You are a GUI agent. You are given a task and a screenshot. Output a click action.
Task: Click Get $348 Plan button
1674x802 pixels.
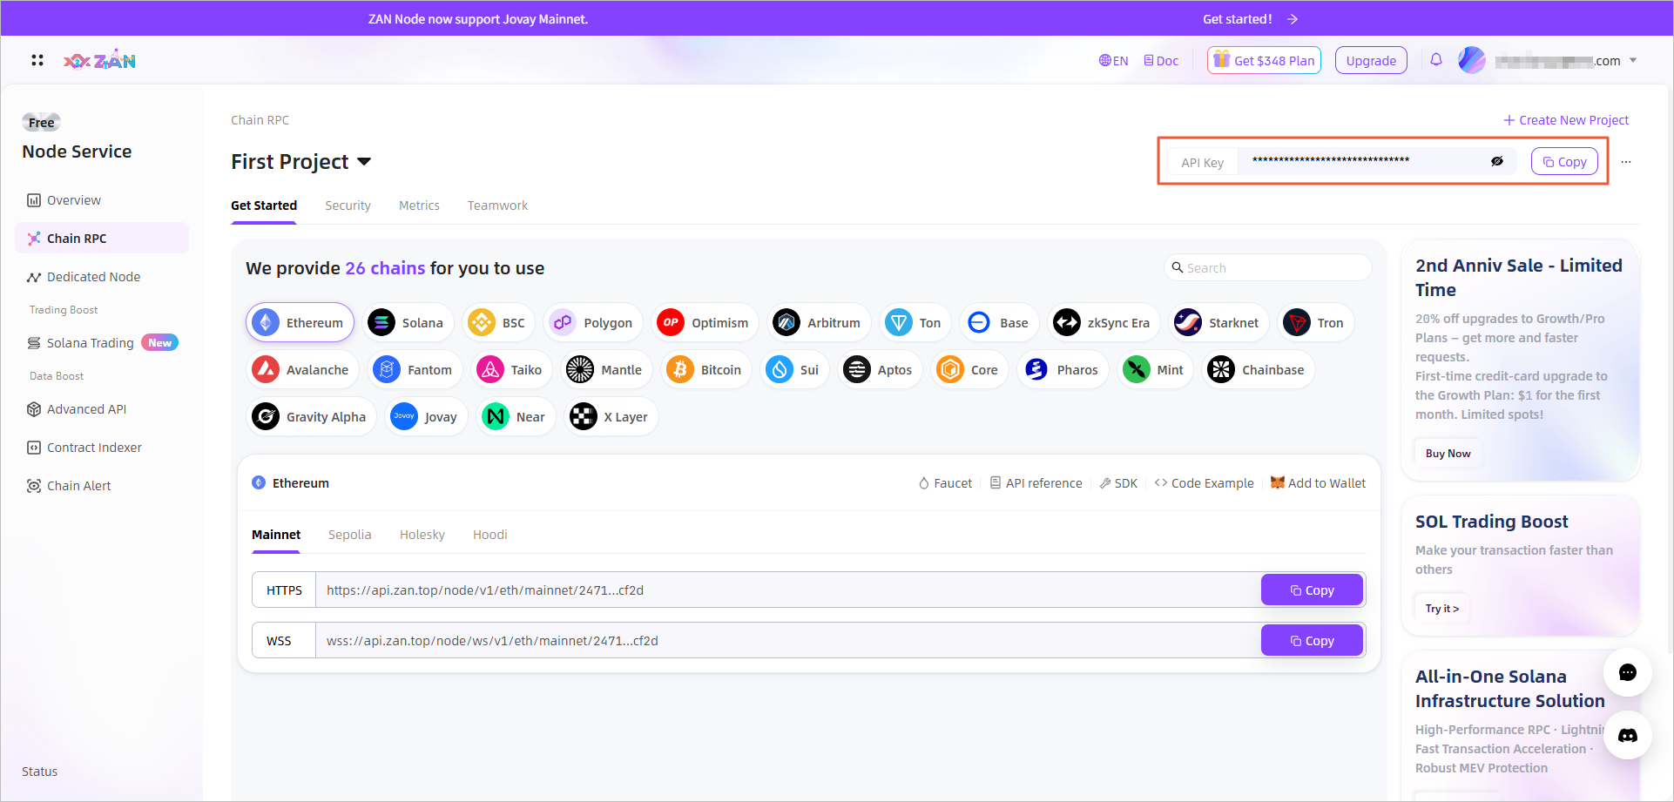pyautogui.click(x=1264, y=60)
